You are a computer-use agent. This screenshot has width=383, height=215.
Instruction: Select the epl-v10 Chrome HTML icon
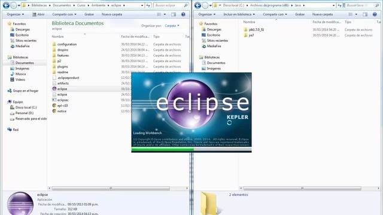pos(54,106)
